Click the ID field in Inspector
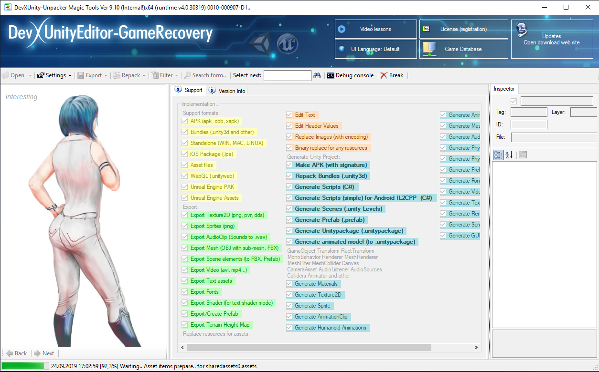The image size is (599, 372). click(529, 124)
